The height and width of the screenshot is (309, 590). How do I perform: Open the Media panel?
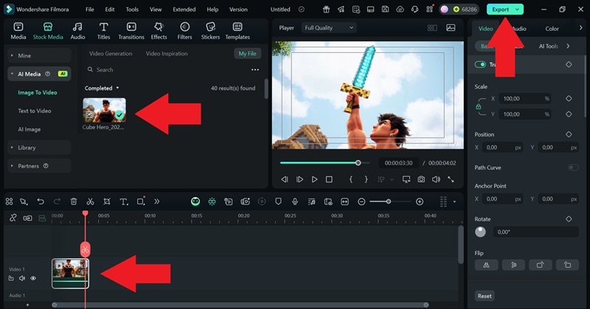pos(18,31)
